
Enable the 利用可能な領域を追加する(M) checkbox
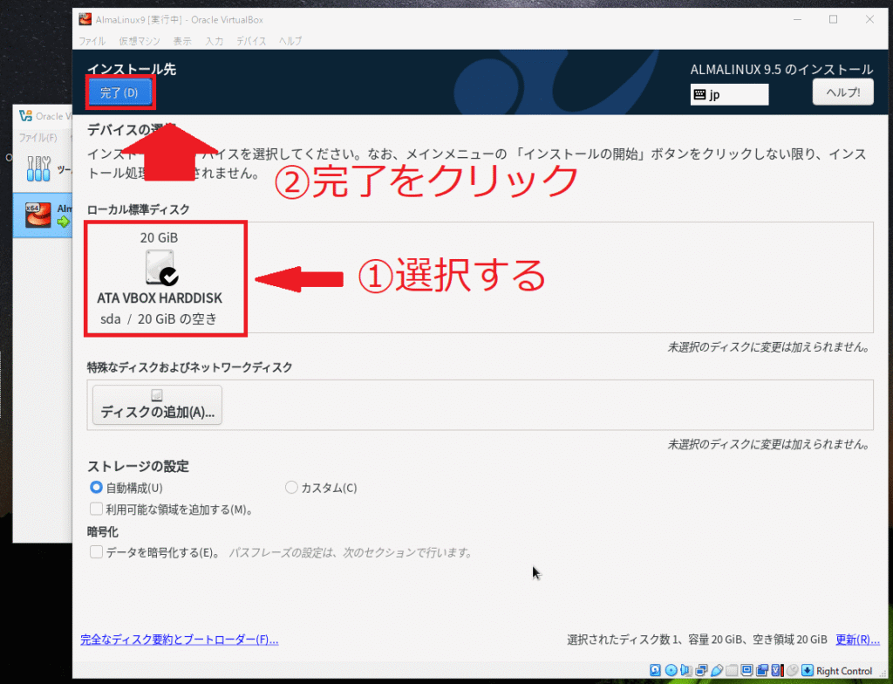click(x=96, y=509)
